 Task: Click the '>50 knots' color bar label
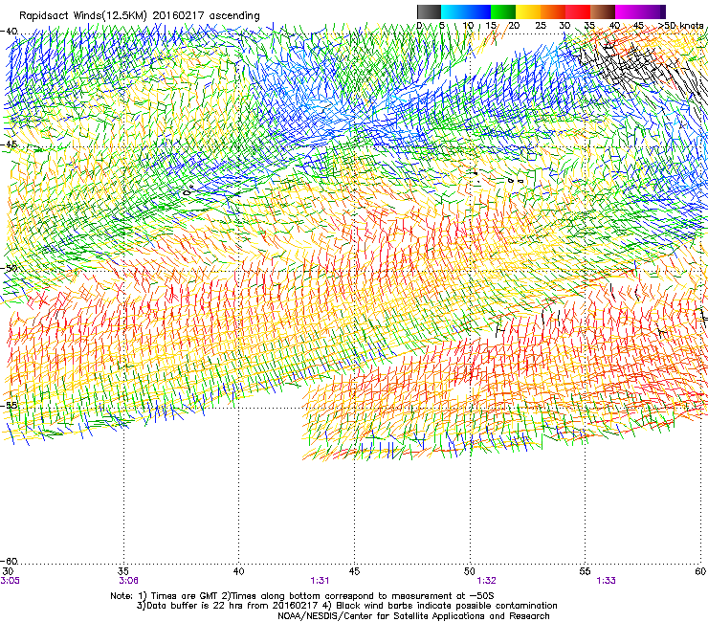click(680, 26)
